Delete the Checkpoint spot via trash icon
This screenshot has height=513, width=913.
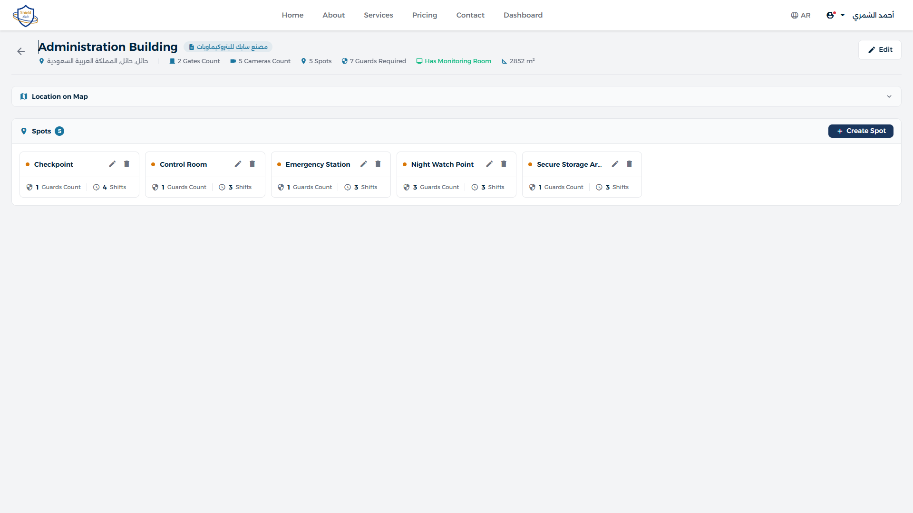coord(126,164)
